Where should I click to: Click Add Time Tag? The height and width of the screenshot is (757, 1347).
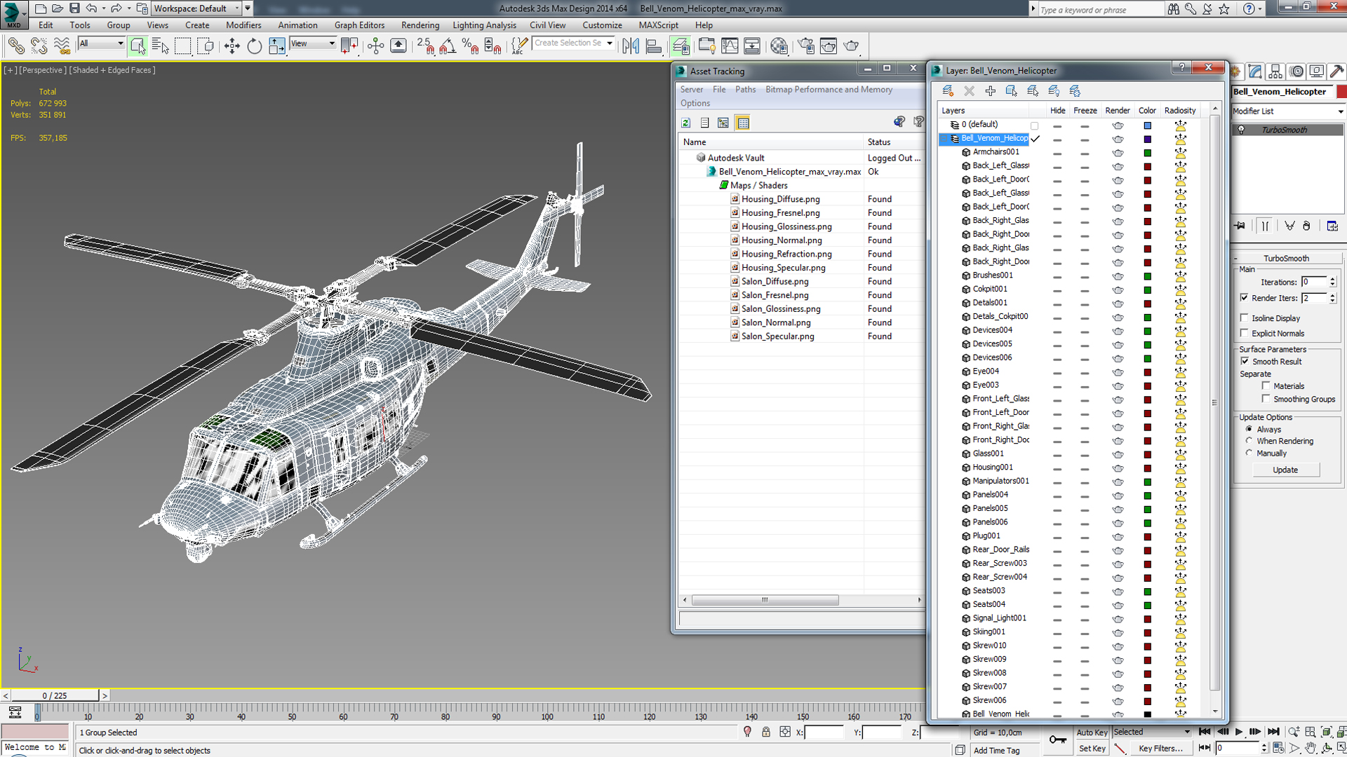coord(997,750)
